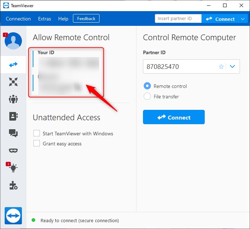
Task: Open the user profile avatar
Action: (x=13, y=41)
